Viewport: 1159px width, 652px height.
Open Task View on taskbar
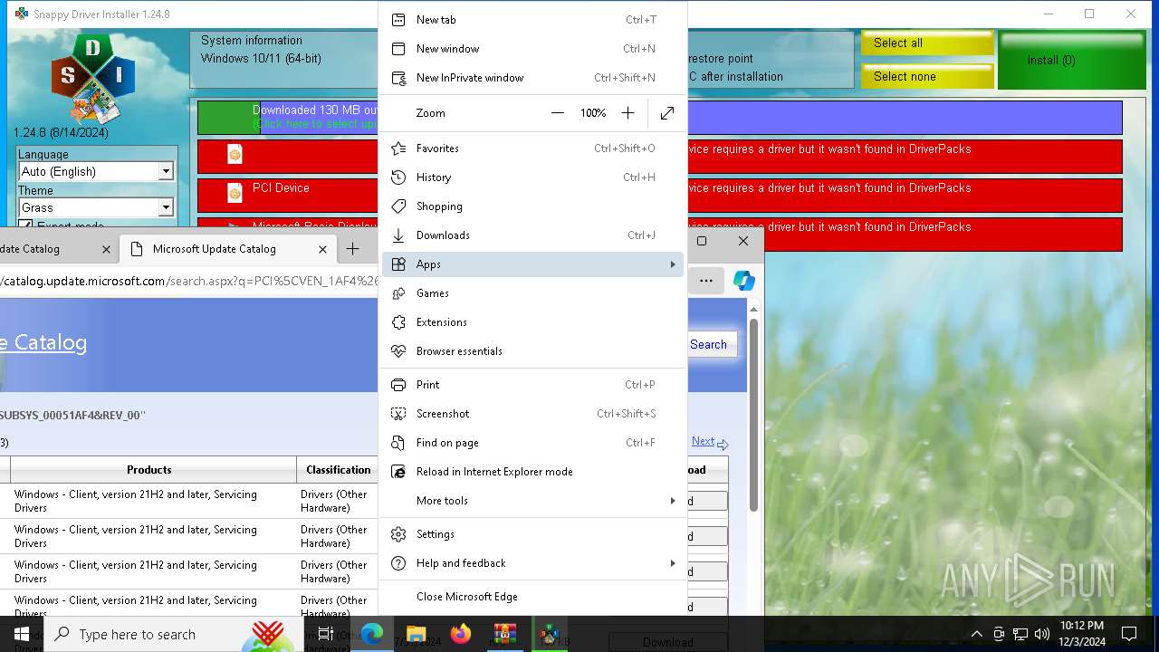coord(326,634)
